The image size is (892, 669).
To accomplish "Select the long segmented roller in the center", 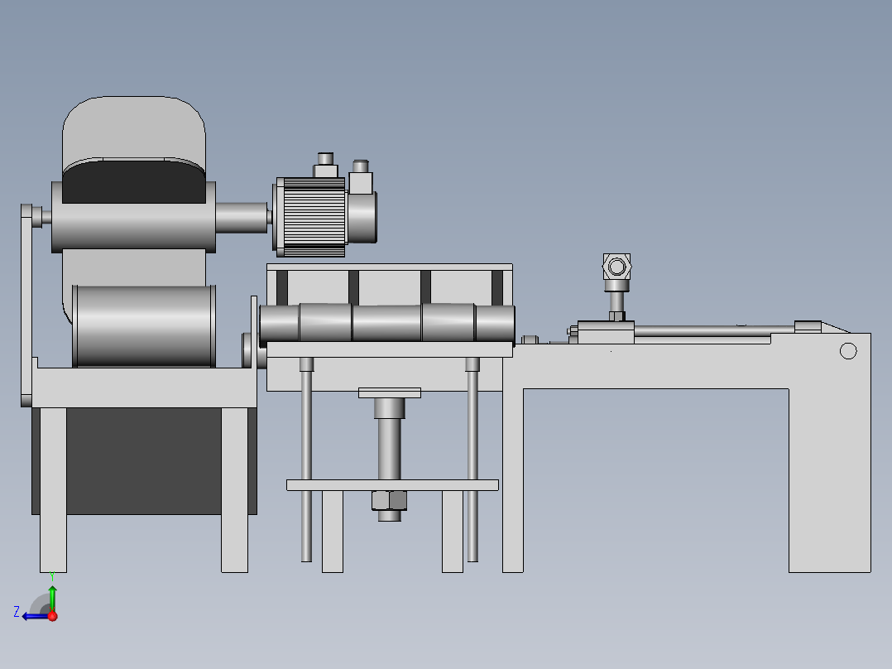I will point(387,323).
